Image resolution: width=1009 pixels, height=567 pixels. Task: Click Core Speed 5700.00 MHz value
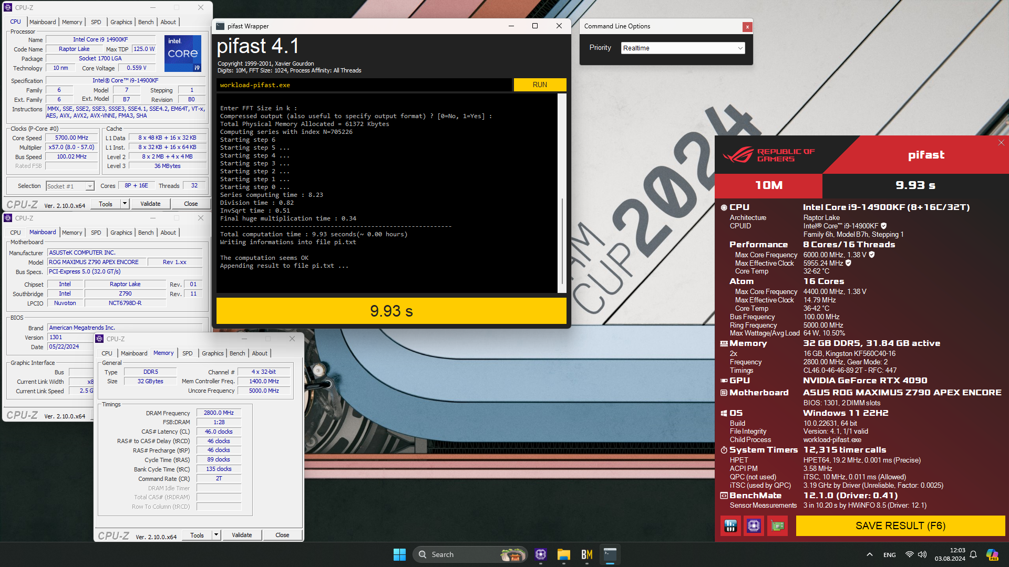(x=72, y=138)
